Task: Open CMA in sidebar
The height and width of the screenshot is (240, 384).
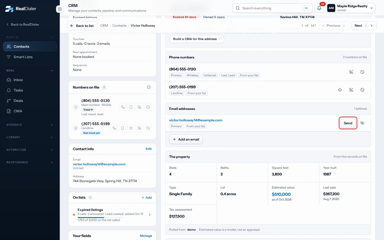Action: coord(30,111)
